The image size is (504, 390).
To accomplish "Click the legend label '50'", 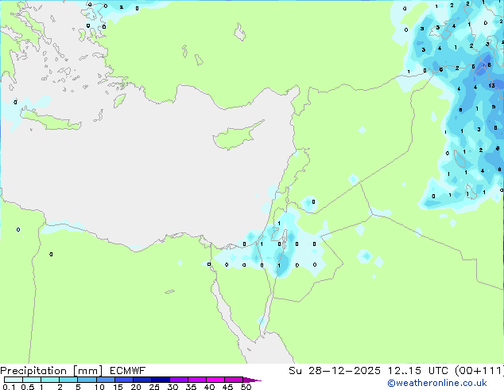I will (246, 387).
